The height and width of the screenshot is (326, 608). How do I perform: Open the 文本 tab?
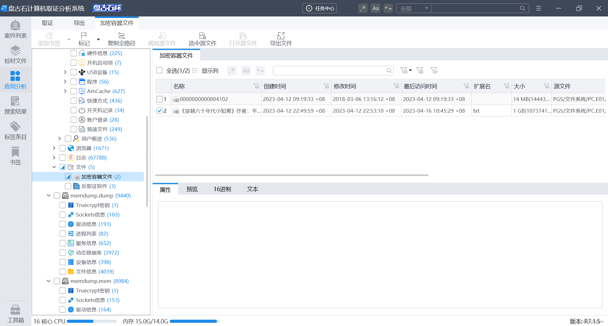coord(252,189)
